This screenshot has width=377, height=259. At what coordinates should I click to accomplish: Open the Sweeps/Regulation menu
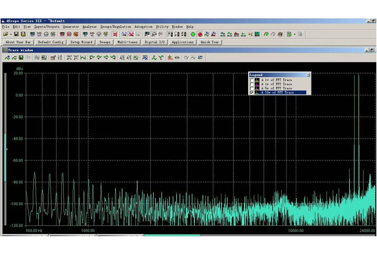(116, 27)
